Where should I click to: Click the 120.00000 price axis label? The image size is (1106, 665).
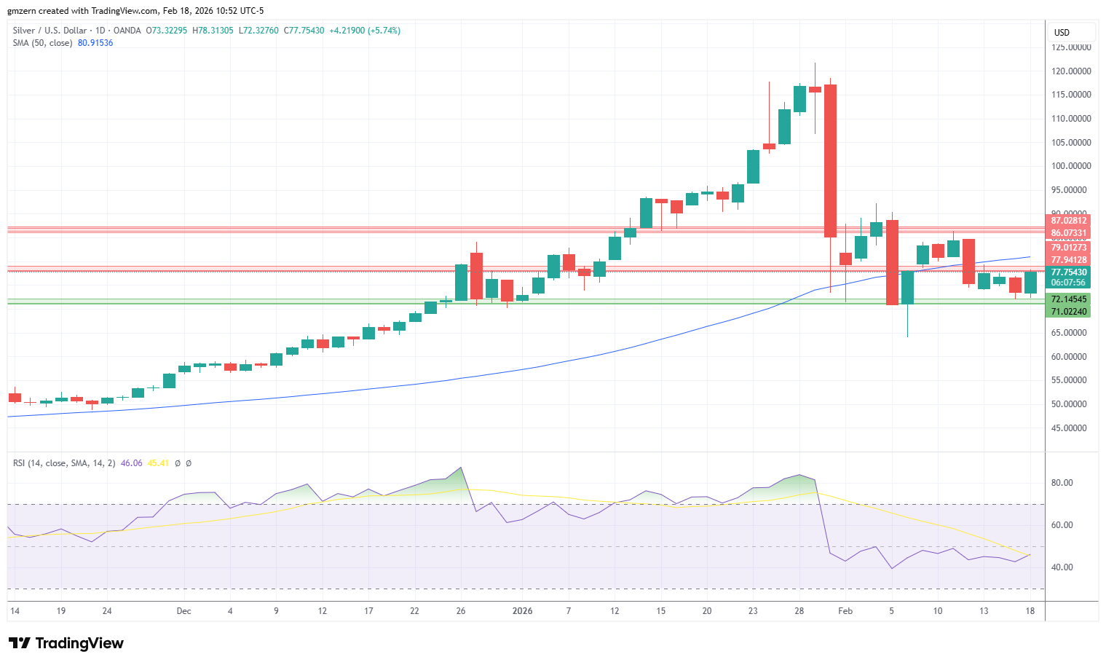coord(1071,71)
